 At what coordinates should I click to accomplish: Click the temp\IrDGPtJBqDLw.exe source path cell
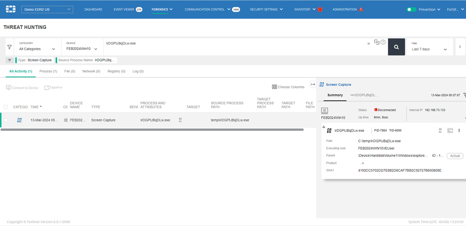tap(230, 120)
